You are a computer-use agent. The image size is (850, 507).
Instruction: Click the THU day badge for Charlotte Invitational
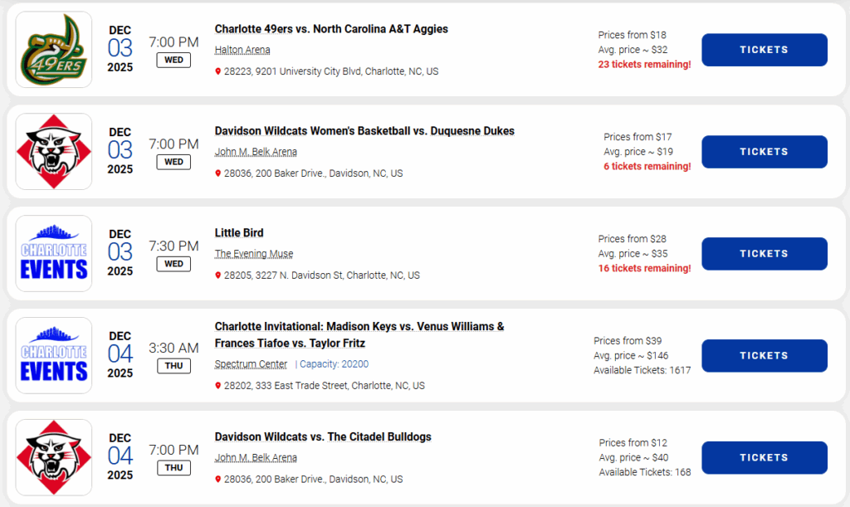[173, 366]
